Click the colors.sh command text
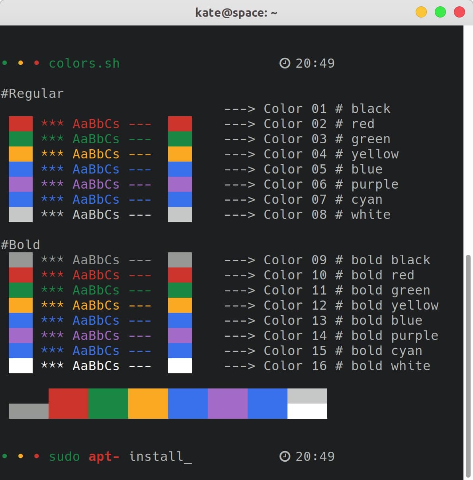Viewport: 473px width, 480px height. (x=84, y=63)
